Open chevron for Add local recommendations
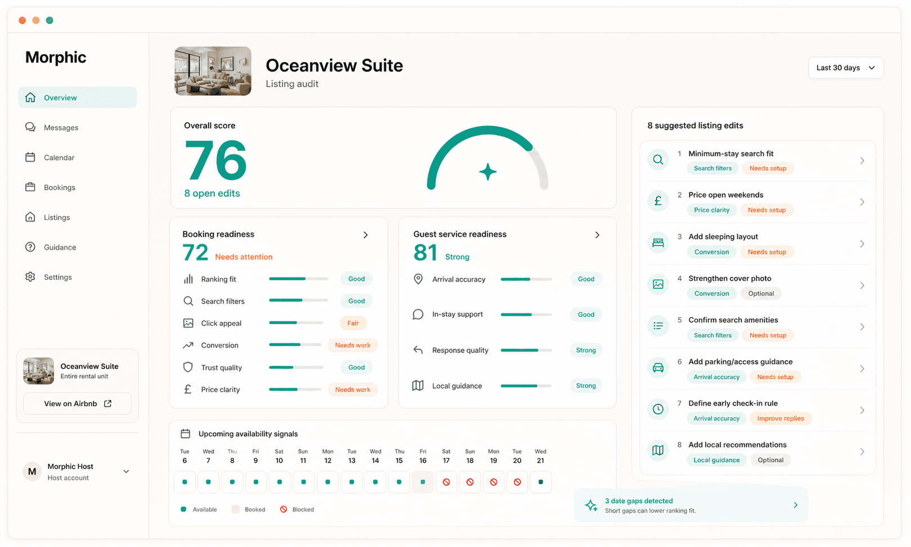Screen dimensions: 911x547 [x=862, y=451]
